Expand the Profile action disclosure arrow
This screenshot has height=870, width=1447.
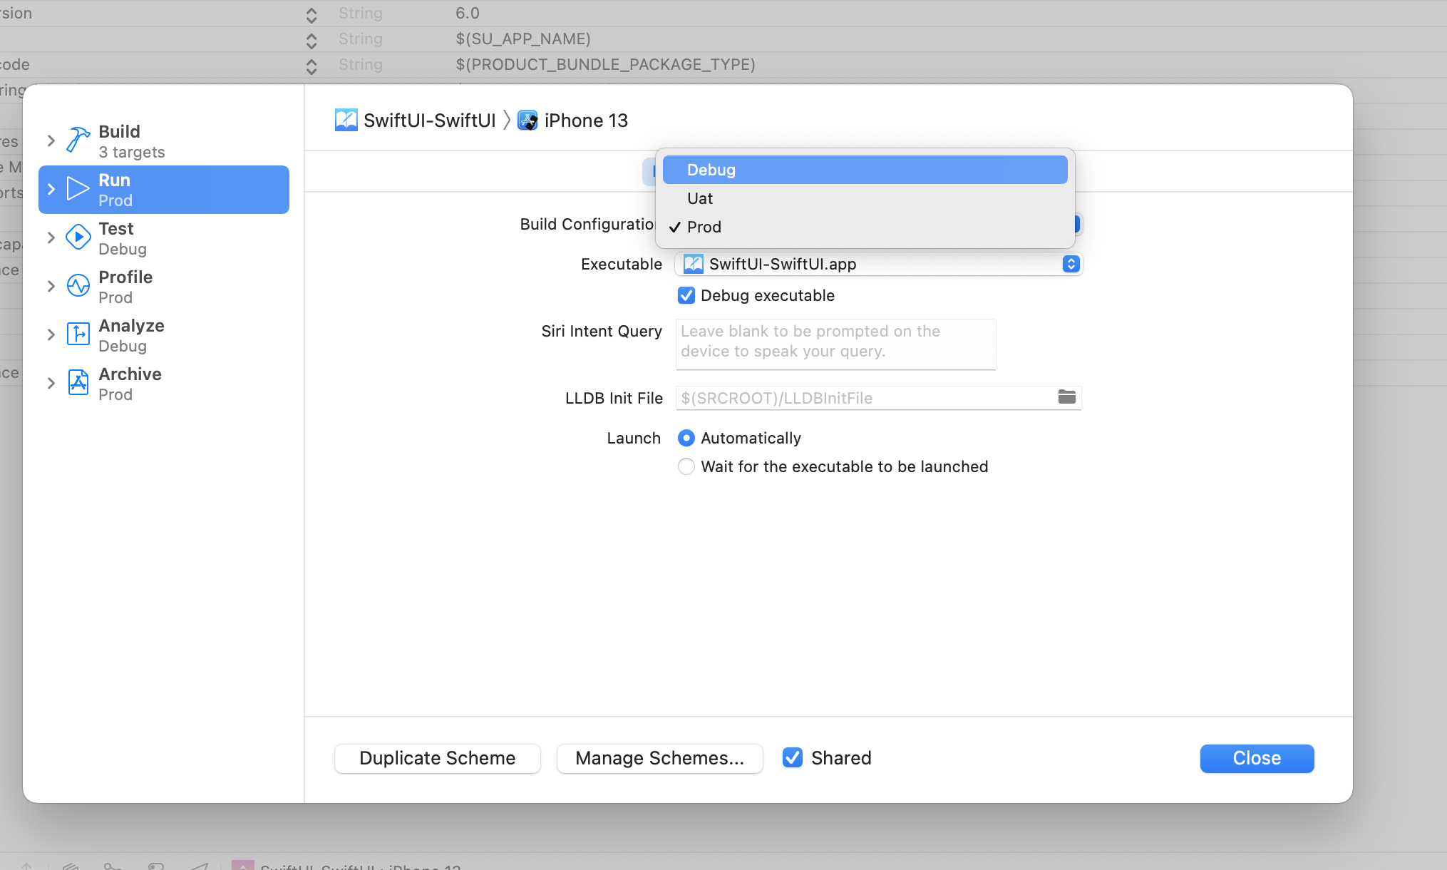51,286
